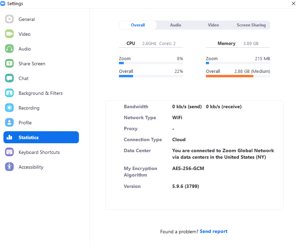Click the Background & Filters icon
Viewport: 297px width, 247px height.
[9, 93]
